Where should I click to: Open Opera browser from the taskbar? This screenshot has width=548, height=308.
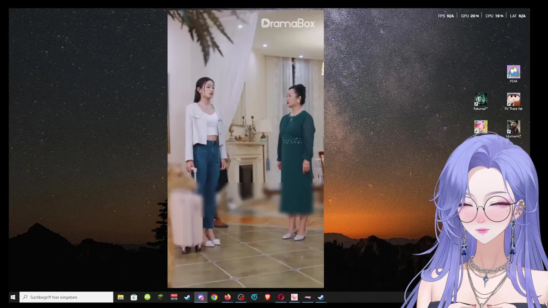tap(281, 297)
